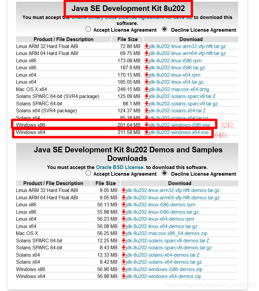Click Solaris SPARC 64-bit (SVR4 package) description
This screenshot has width=259, height=291.
pyautogui.click(x=58, y=96)
